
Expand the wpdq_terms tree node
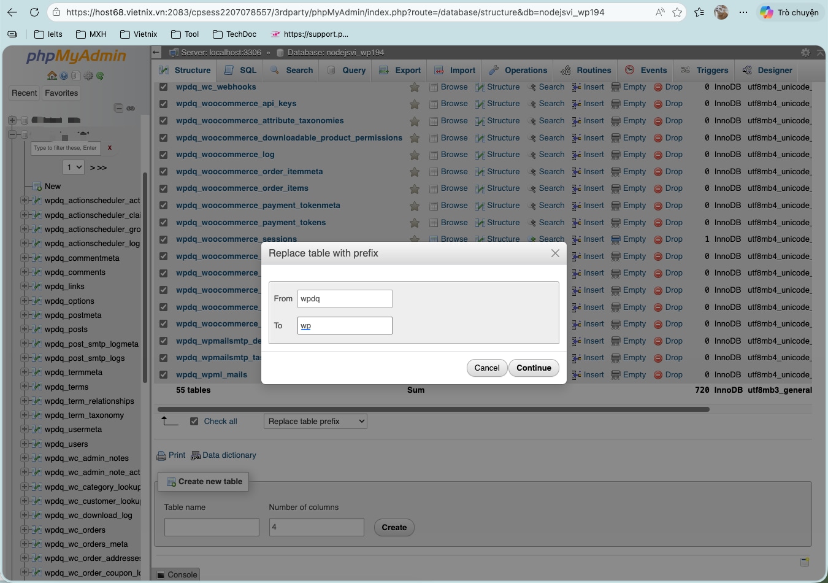coord(25,387)
